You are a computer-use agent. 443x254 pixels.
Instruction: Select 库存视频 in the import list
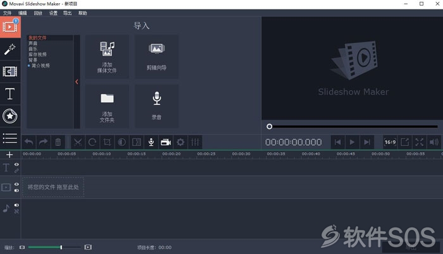[37, 54]
